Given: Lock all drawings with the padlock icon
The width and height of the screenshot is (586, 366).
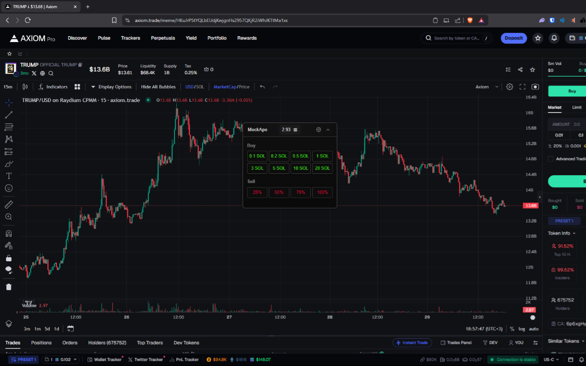Looking at the screenshot, I should click(9, 258).
